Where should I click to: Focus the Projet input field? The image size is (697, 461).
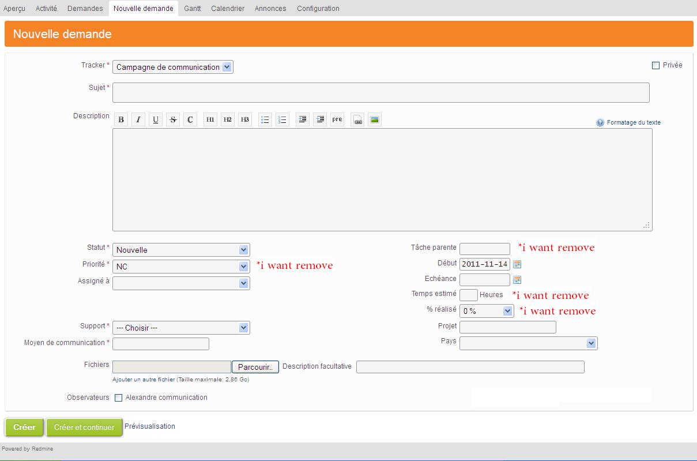(508, 328)
